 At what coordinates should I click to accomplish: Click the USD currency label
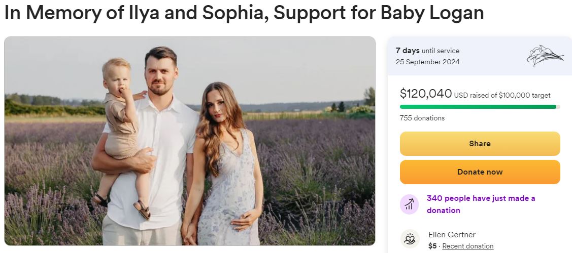(x=461, y=95)
